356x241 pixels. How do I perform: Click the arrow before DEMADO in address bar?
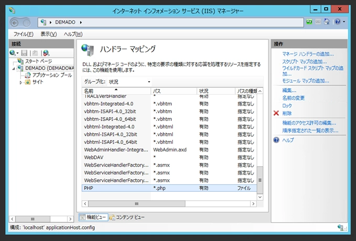point(50,22)
